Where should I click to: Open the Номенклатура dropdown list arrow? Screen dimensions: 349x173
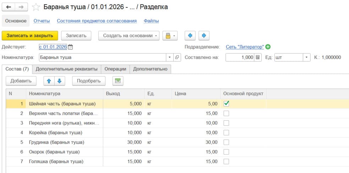169,57
